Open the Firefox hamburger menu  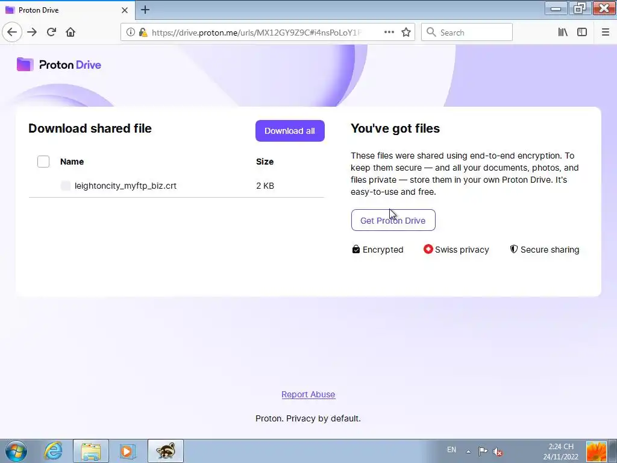(605, 33)
